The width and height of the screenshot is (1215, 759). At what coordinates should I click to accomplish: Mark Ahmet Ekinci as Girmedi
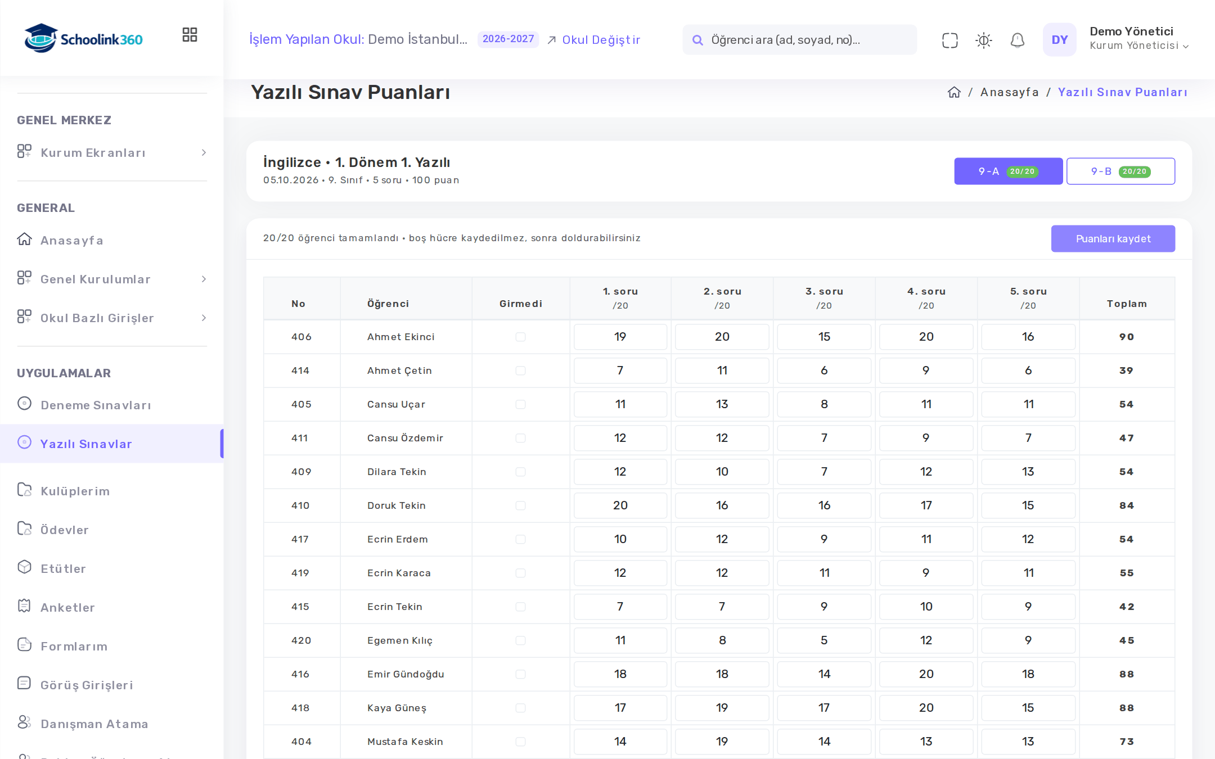520,337
